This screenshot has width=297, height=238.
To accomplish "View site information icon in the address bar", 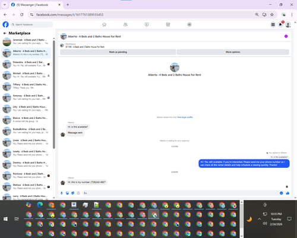I will click(31, 14).
